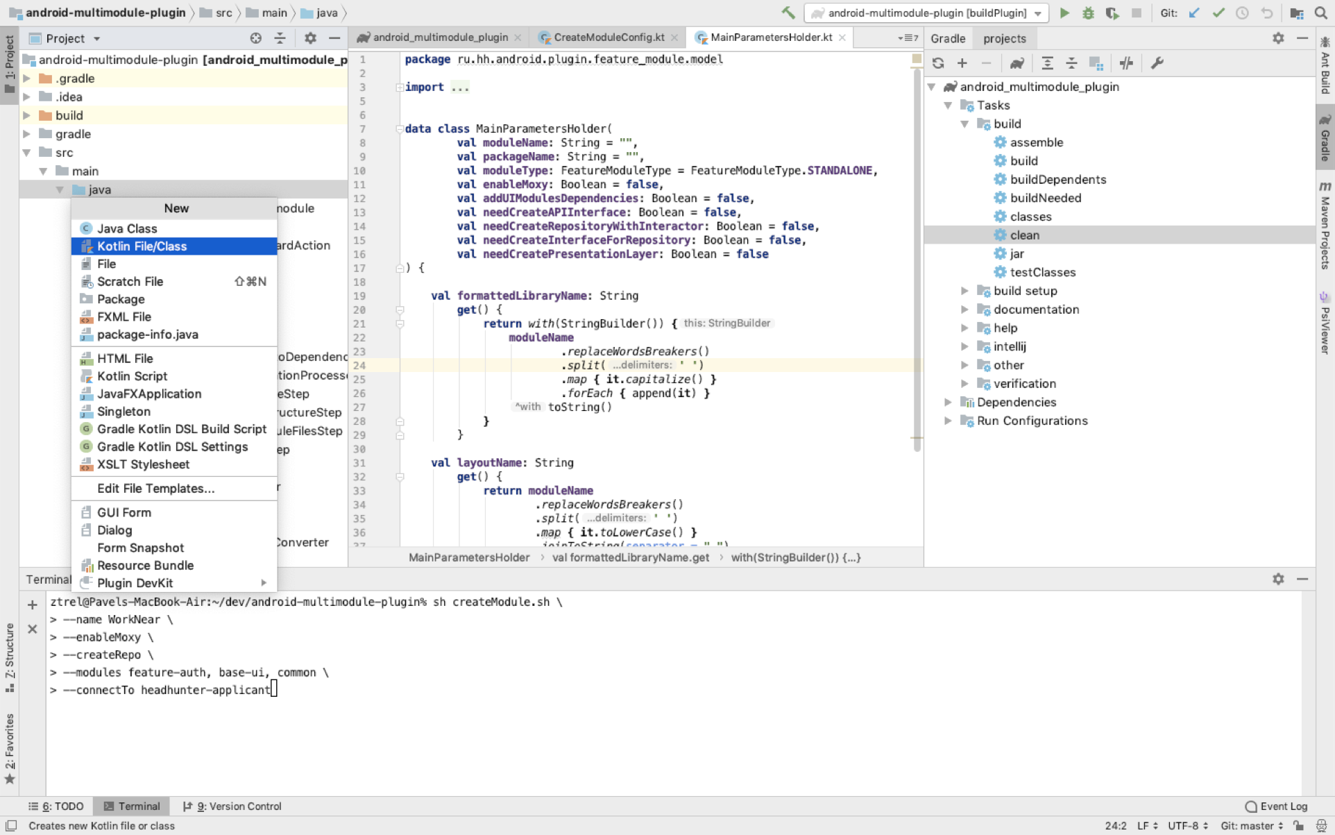The height and width of the screenshot is (835, 1335).
Task: Toggle offline mode in Gradle toolbar
Action: coord(1126,63)
